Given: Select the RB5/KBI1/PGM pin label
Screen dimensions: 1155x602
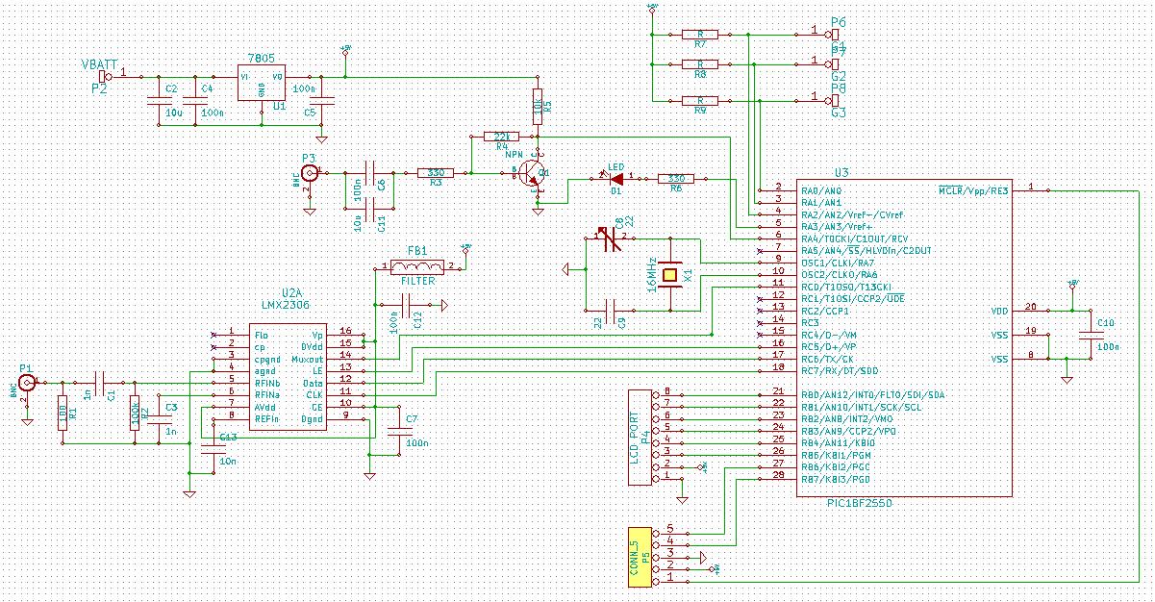Looking at the screenshot, I should tap(835, 456).
